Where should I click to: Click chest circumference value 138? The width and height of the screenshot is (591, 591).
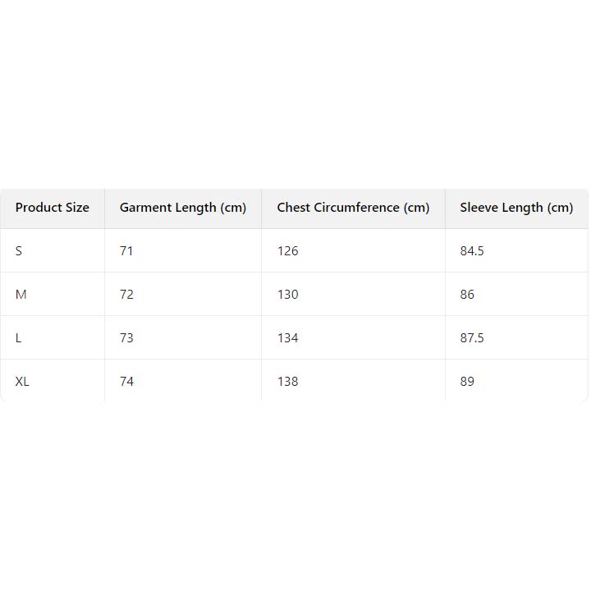pos(287,382)
